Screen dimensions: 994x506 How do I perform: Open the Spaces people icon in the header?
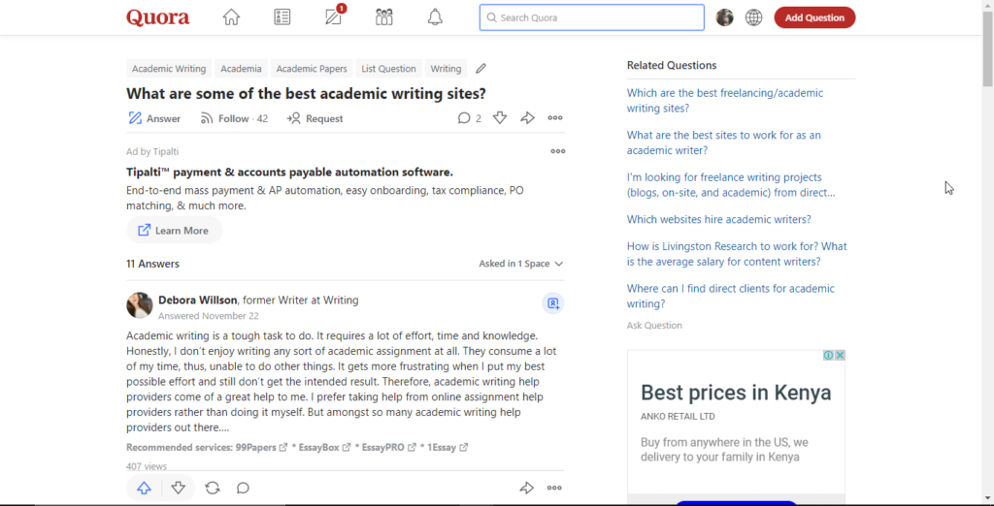(384, 17)
